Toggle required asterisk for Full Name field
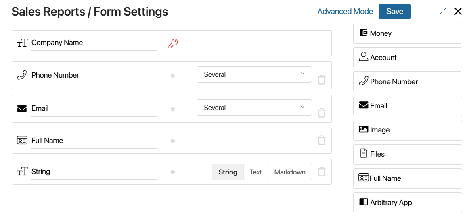Viewport: 467px width, 215px height. tap(172, 141)
